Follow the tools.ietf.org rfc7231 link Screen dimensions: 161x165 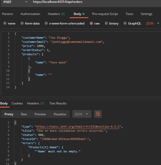tap(78, 127)
